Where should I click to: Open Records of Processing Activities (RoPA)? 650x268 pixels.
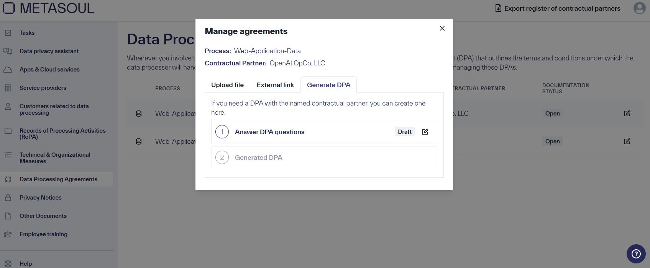coord(62,134)
